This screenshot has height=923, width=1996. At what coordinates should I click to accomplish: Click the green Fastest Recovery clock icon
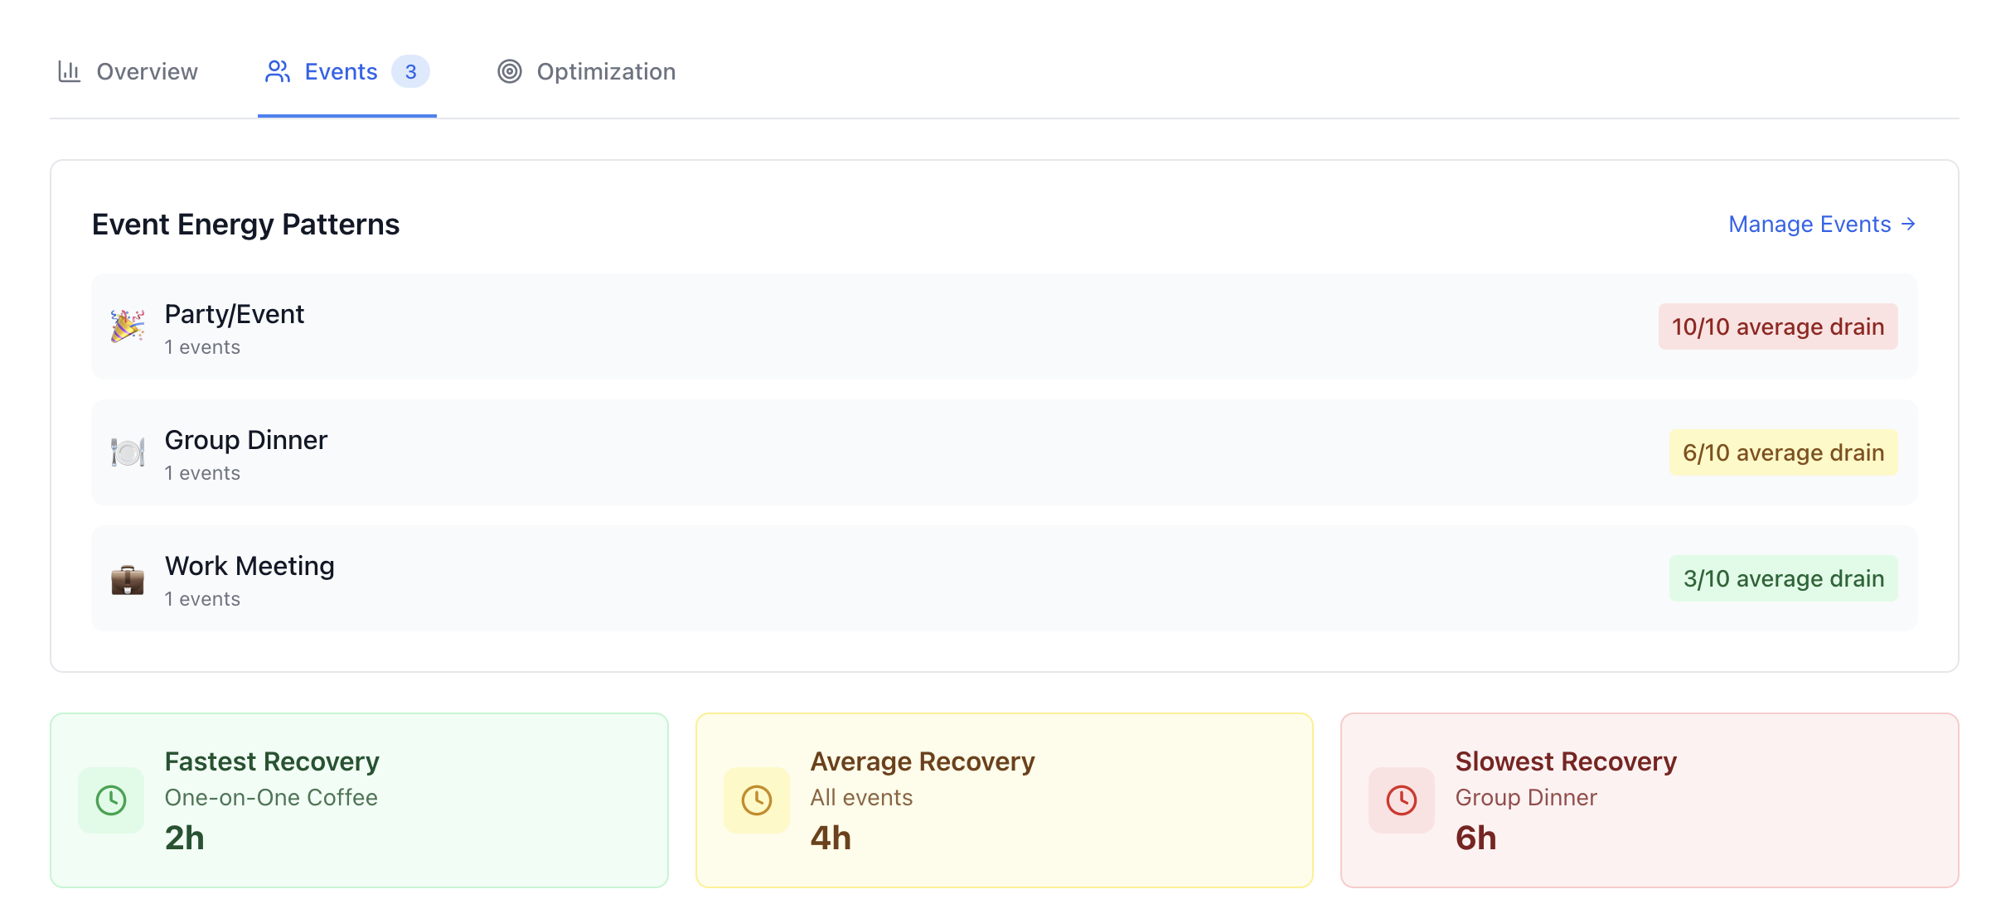click(111, 800)
